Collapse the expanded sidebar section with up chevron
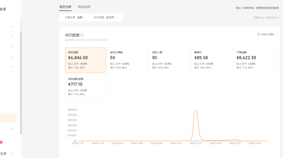The image size is (283, 158). tap(12, 67)
